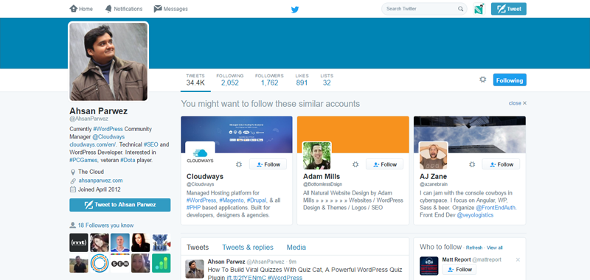The width and height of the screenshot is (590, 280).
Task: Click #PCGames hashtag in bio
Action: (83, 160)
